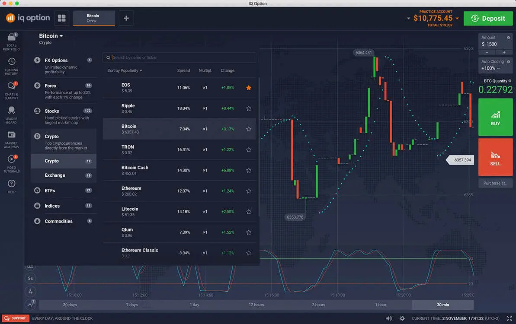Click the BTC Quantity help icon

(510, 81)
